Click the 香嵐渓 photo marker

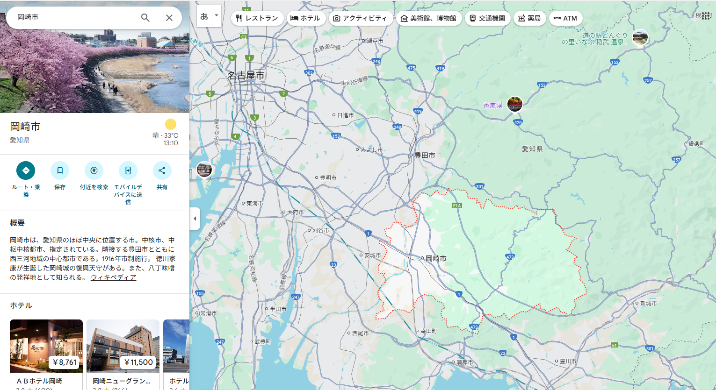514,104
